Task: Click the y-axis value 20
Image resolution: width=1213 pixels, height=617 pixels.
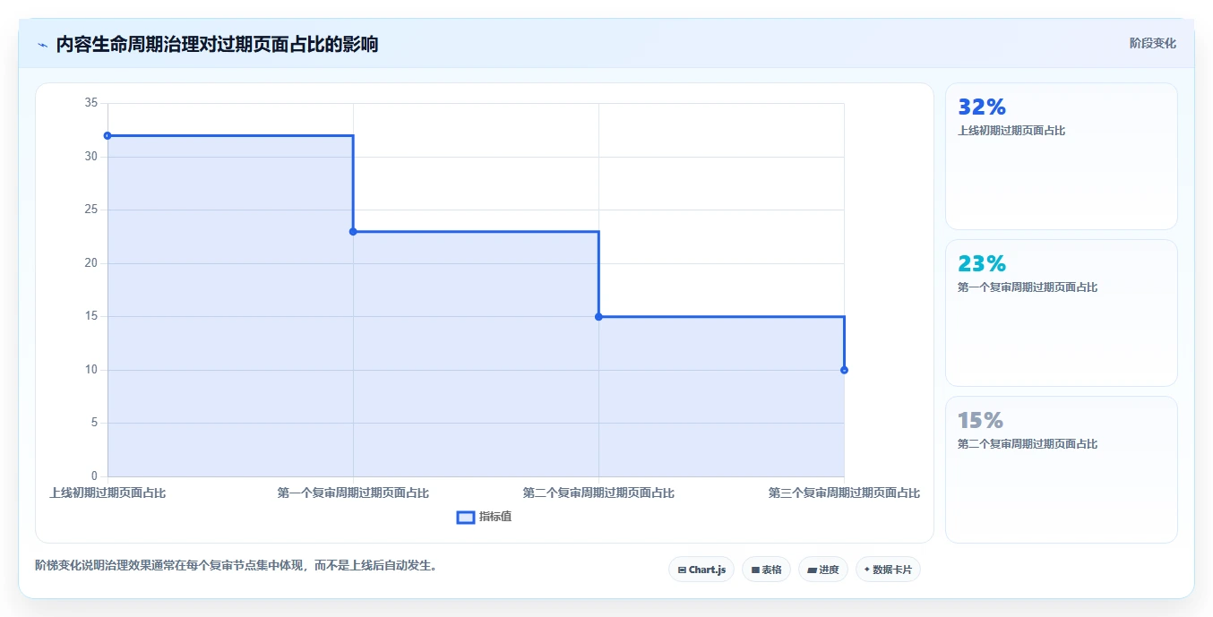Action: coord(91,263)
